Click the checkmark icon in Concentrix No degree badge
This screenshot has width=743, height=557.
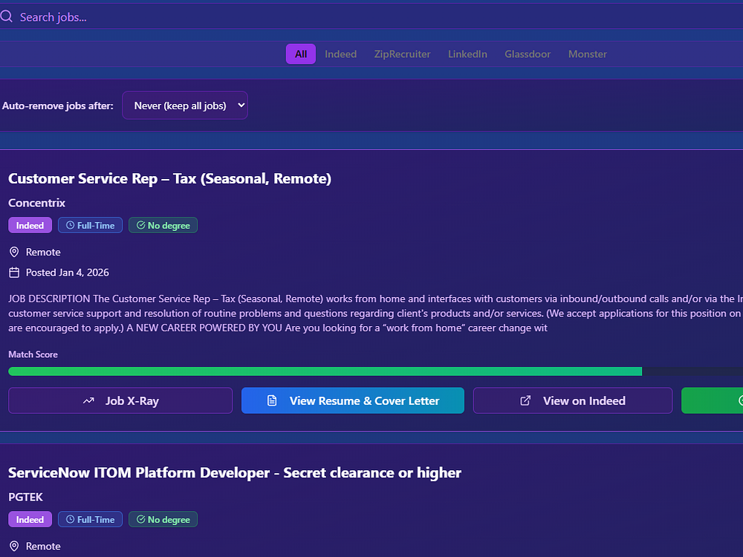click(x=140, y=226)
